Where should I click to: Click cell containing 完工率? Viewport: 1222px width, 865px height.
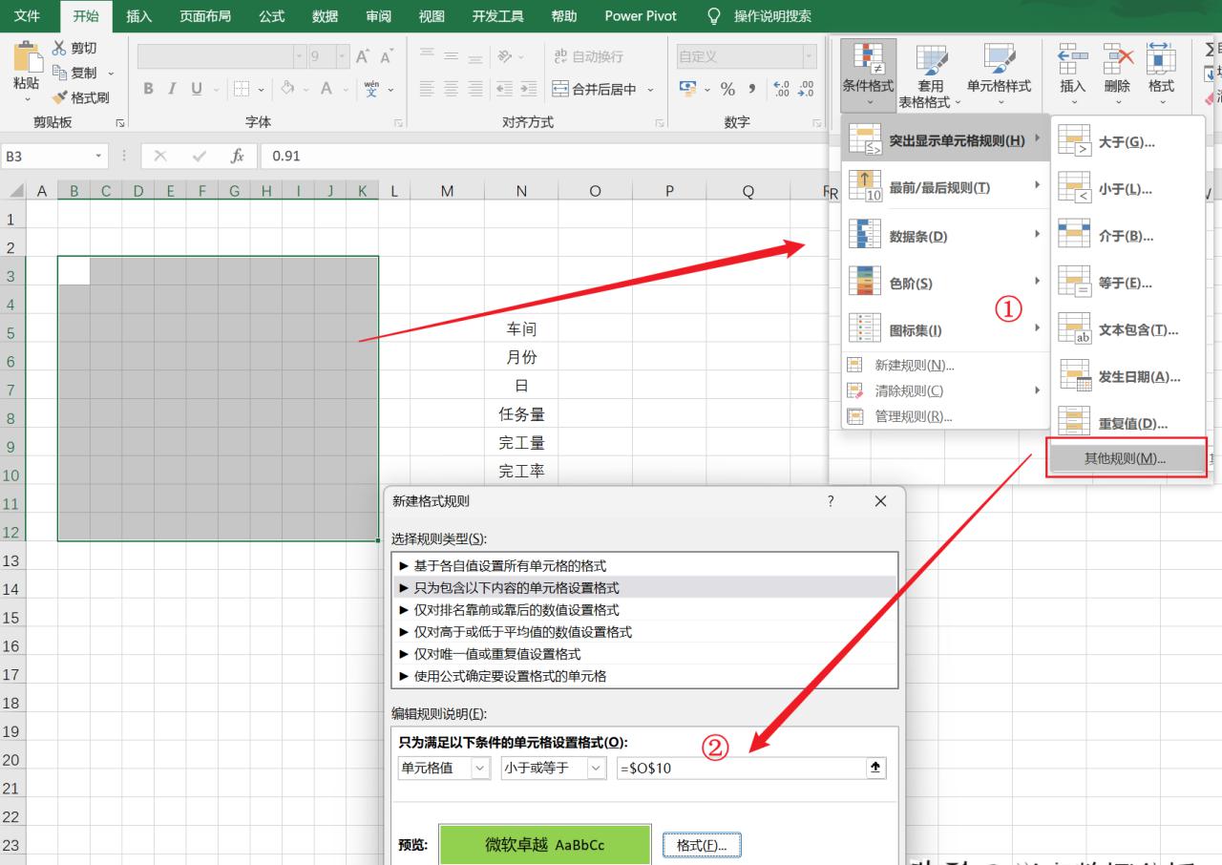click(521, 471)
